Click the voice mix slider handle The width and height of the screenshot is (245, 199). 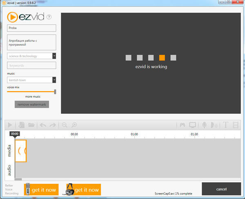click(x=55, y=92)
